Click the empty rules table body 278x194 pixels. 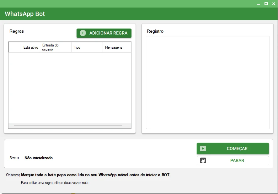point(70,88)
